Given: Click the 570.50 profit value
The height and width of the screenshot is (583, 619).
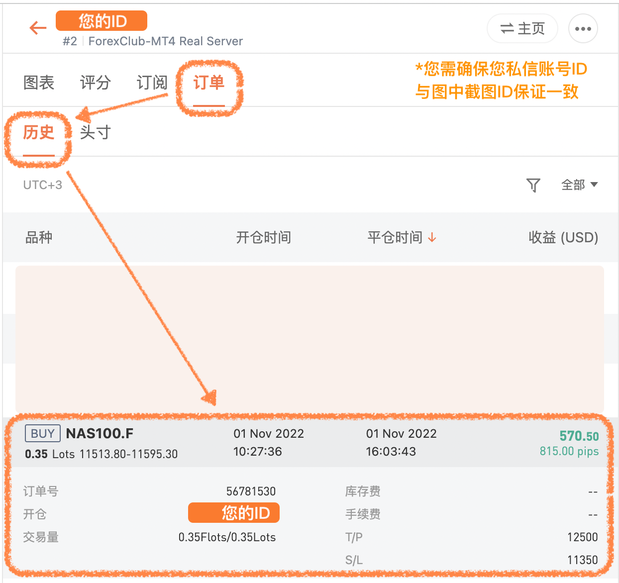Looking at the screenshot, I should tap(579, 436).
